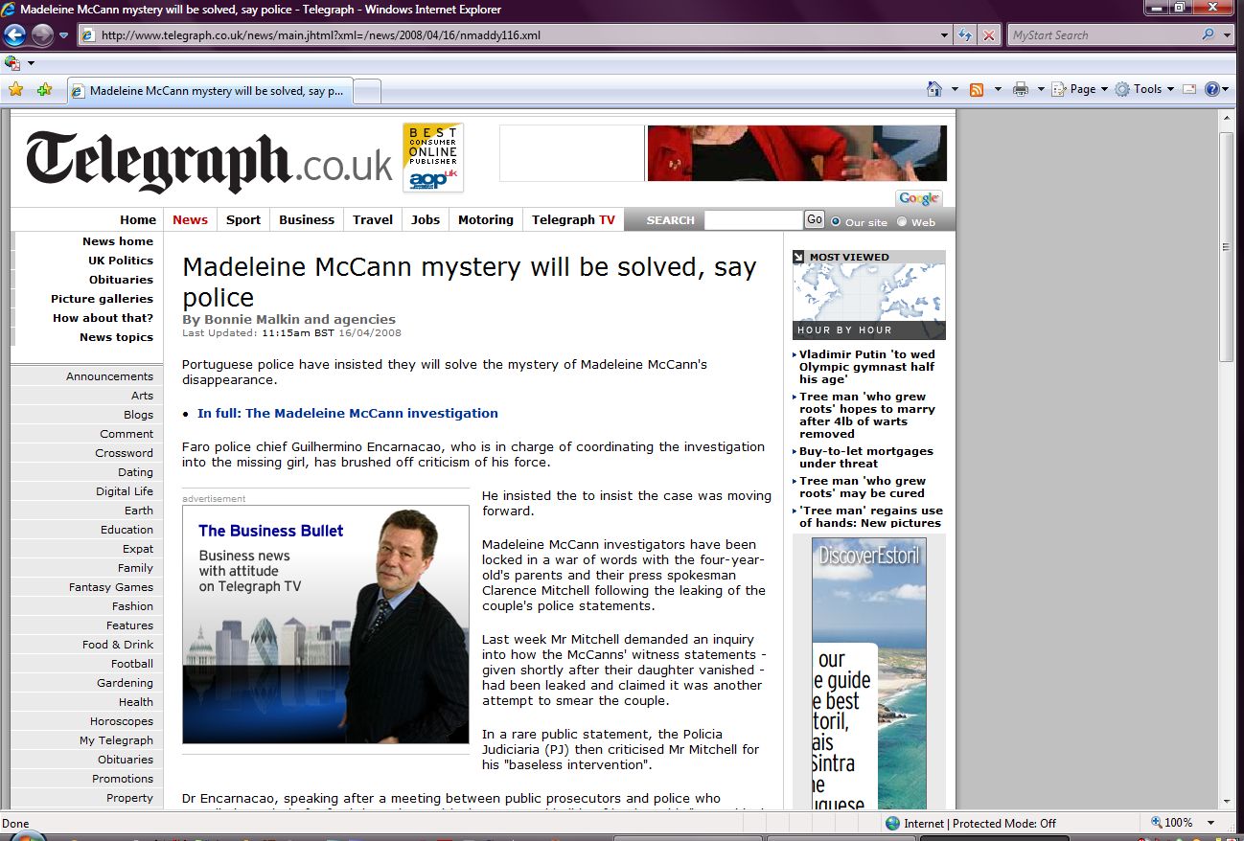Click the search magnifier icon
The height and width of the screenshot is (841, 1244).
(1208, 35)
